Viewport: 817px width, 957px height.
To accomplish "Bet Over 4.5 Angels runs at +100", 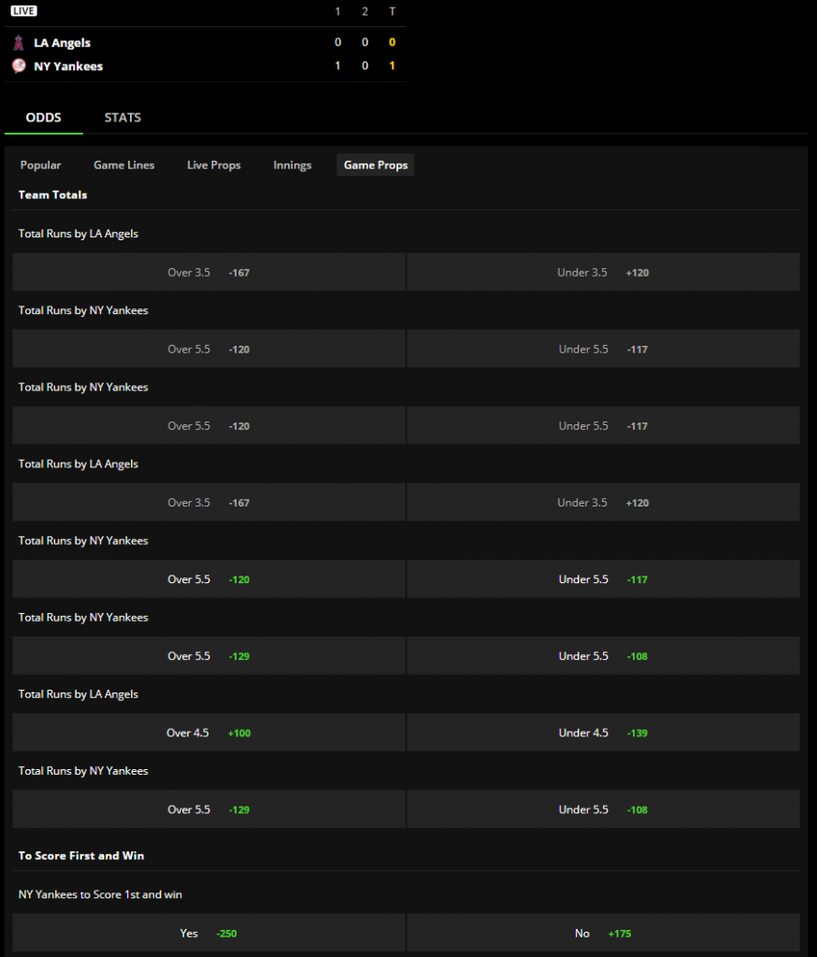I will click(x=208, y=733).
